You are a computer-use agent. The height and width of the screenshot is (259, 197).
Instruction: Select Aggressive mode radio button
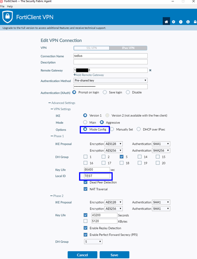tap(102, 122)
